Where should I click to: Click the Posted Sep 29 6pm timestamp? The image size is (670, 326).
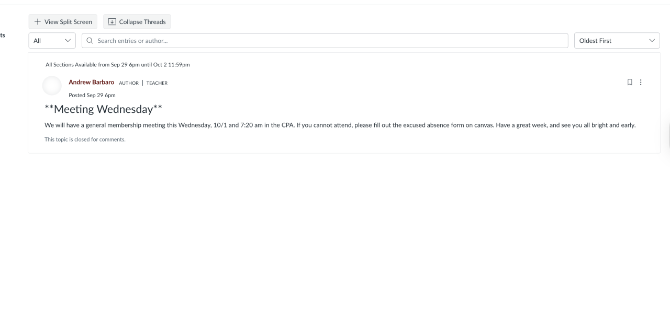(92, 95)
